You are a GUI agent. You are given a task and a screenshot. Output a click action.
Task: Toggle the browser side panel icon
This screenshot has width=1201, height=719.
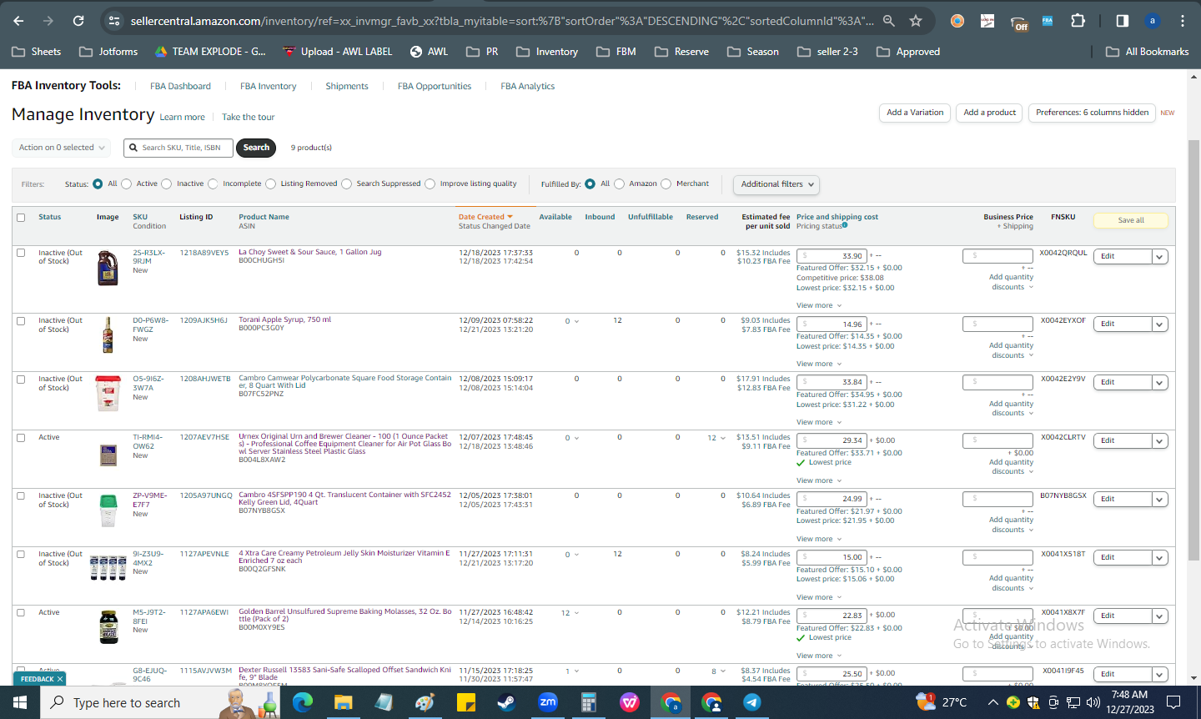tap(1123, 21)
